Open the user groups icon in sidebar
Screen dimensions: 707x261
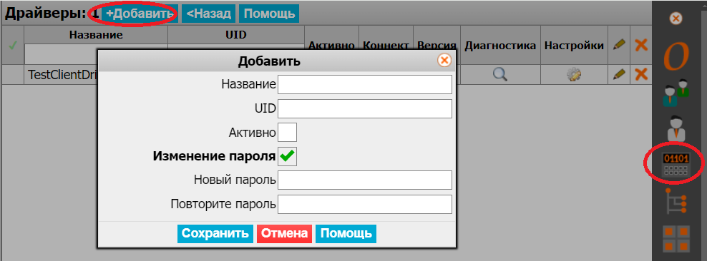(x=676, y=93)
